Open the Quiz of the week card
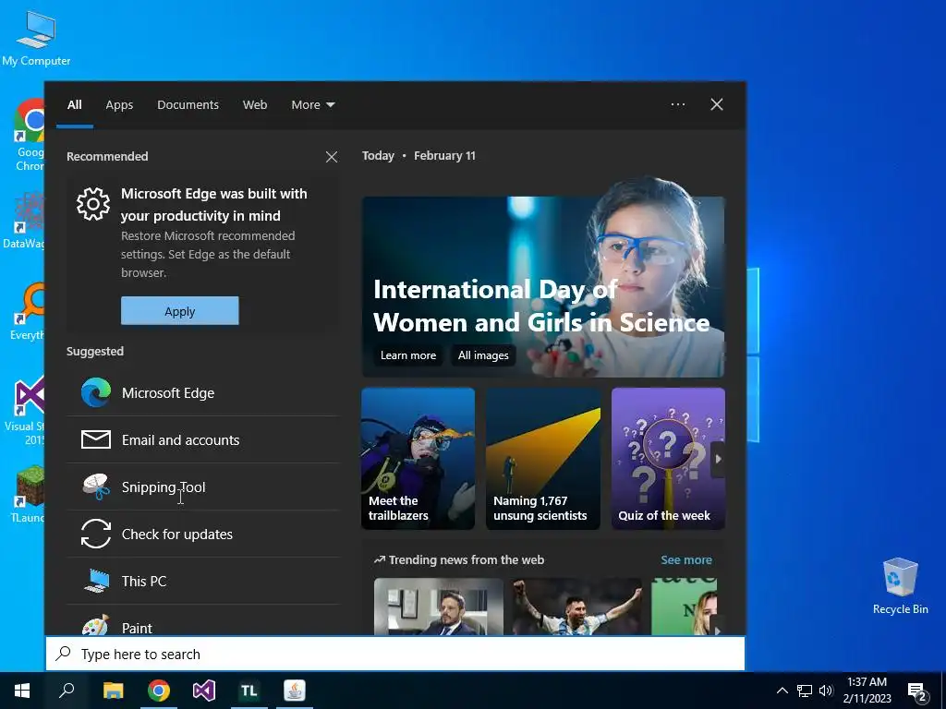The height and width of the screenshot is (709, 946). coord(669,459)
